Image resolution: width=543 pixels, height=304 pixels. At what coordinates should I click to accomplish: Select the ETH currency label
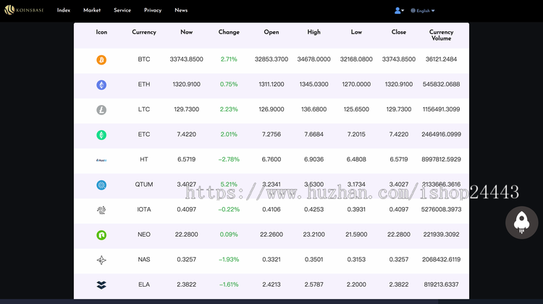pos(144,84)
